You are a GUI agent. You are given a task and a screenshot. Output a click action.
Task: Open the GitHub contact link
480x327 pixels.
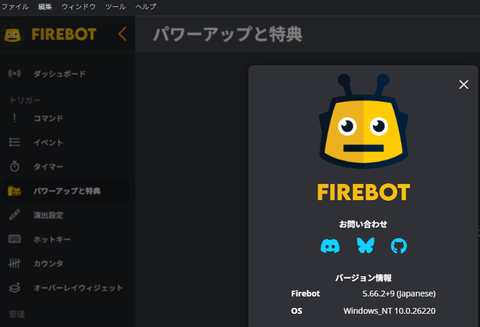pyautogui.click(x=399, y=246)
